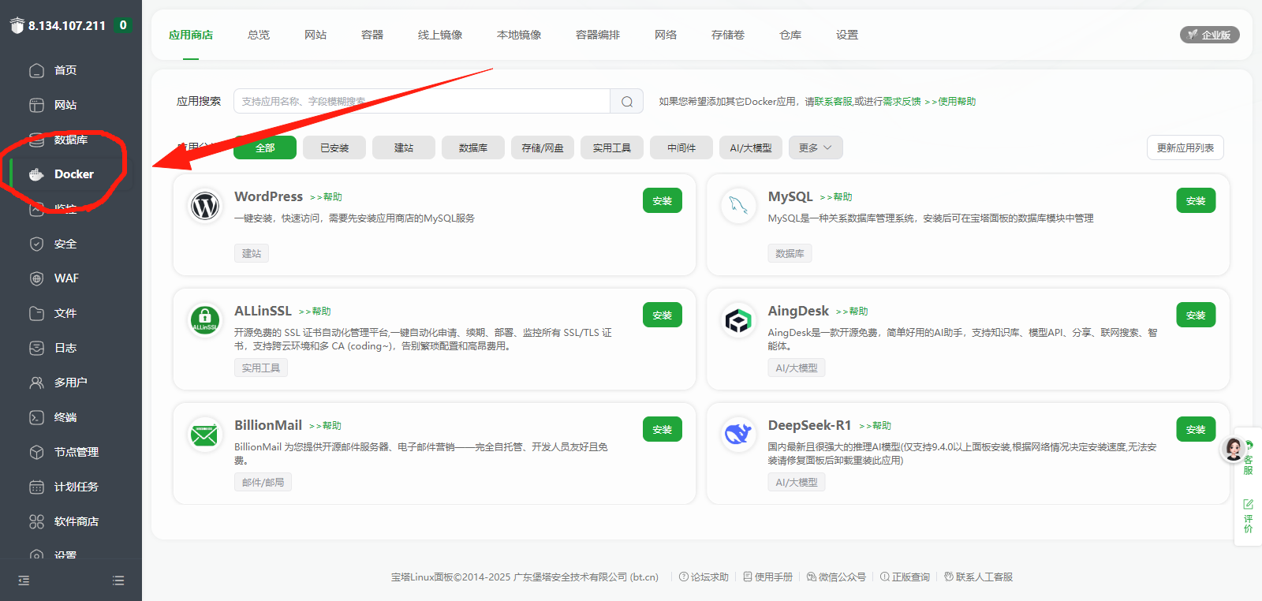The width and height of the screenshot is (1262, 601).
Task: Open the 存储卷 tab
Action: [728, 35]
